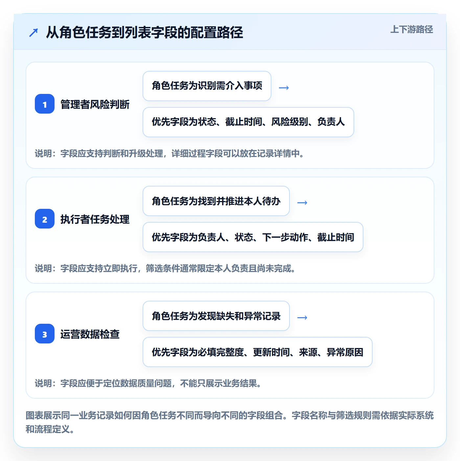Click the box 优先字段为状态、截止时间、风险级别、负责人
The height and width of the screenshot is (461, 460).
(248, 122)
